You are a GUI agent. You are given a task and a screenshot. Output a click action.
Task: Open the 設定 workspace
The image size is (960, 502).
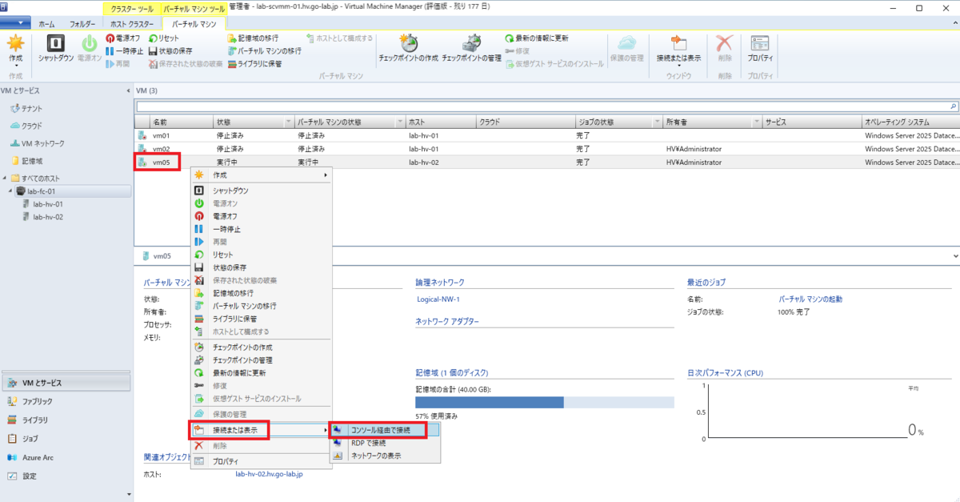(x=66, y=476)
